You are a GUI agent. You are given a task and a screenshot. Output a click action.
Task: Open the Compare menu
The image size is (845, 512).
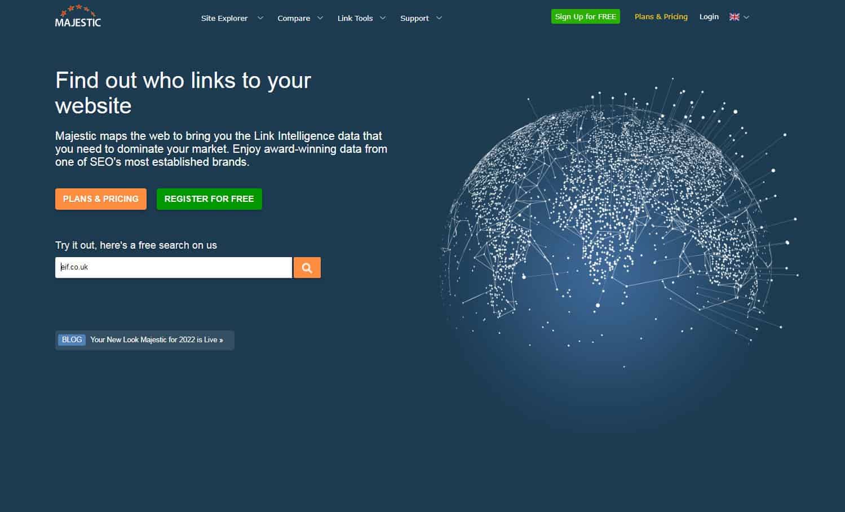[x=294, y=18]
